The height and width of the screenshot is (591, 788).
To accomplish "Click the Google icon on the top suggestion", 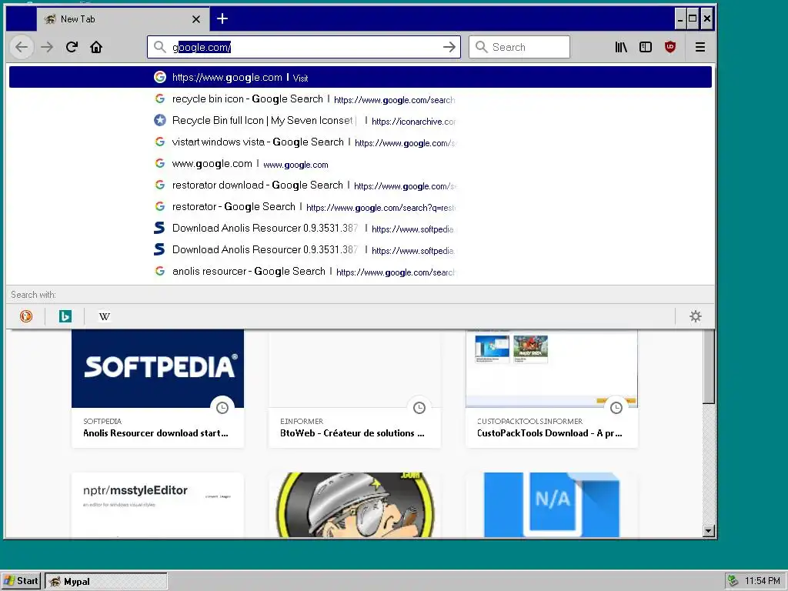I will pyautogui.click(x=160, y=78).
